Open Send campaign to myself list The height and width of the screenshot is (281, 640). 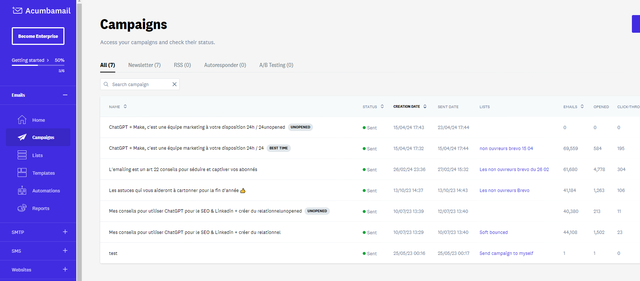tap(506, 253)
